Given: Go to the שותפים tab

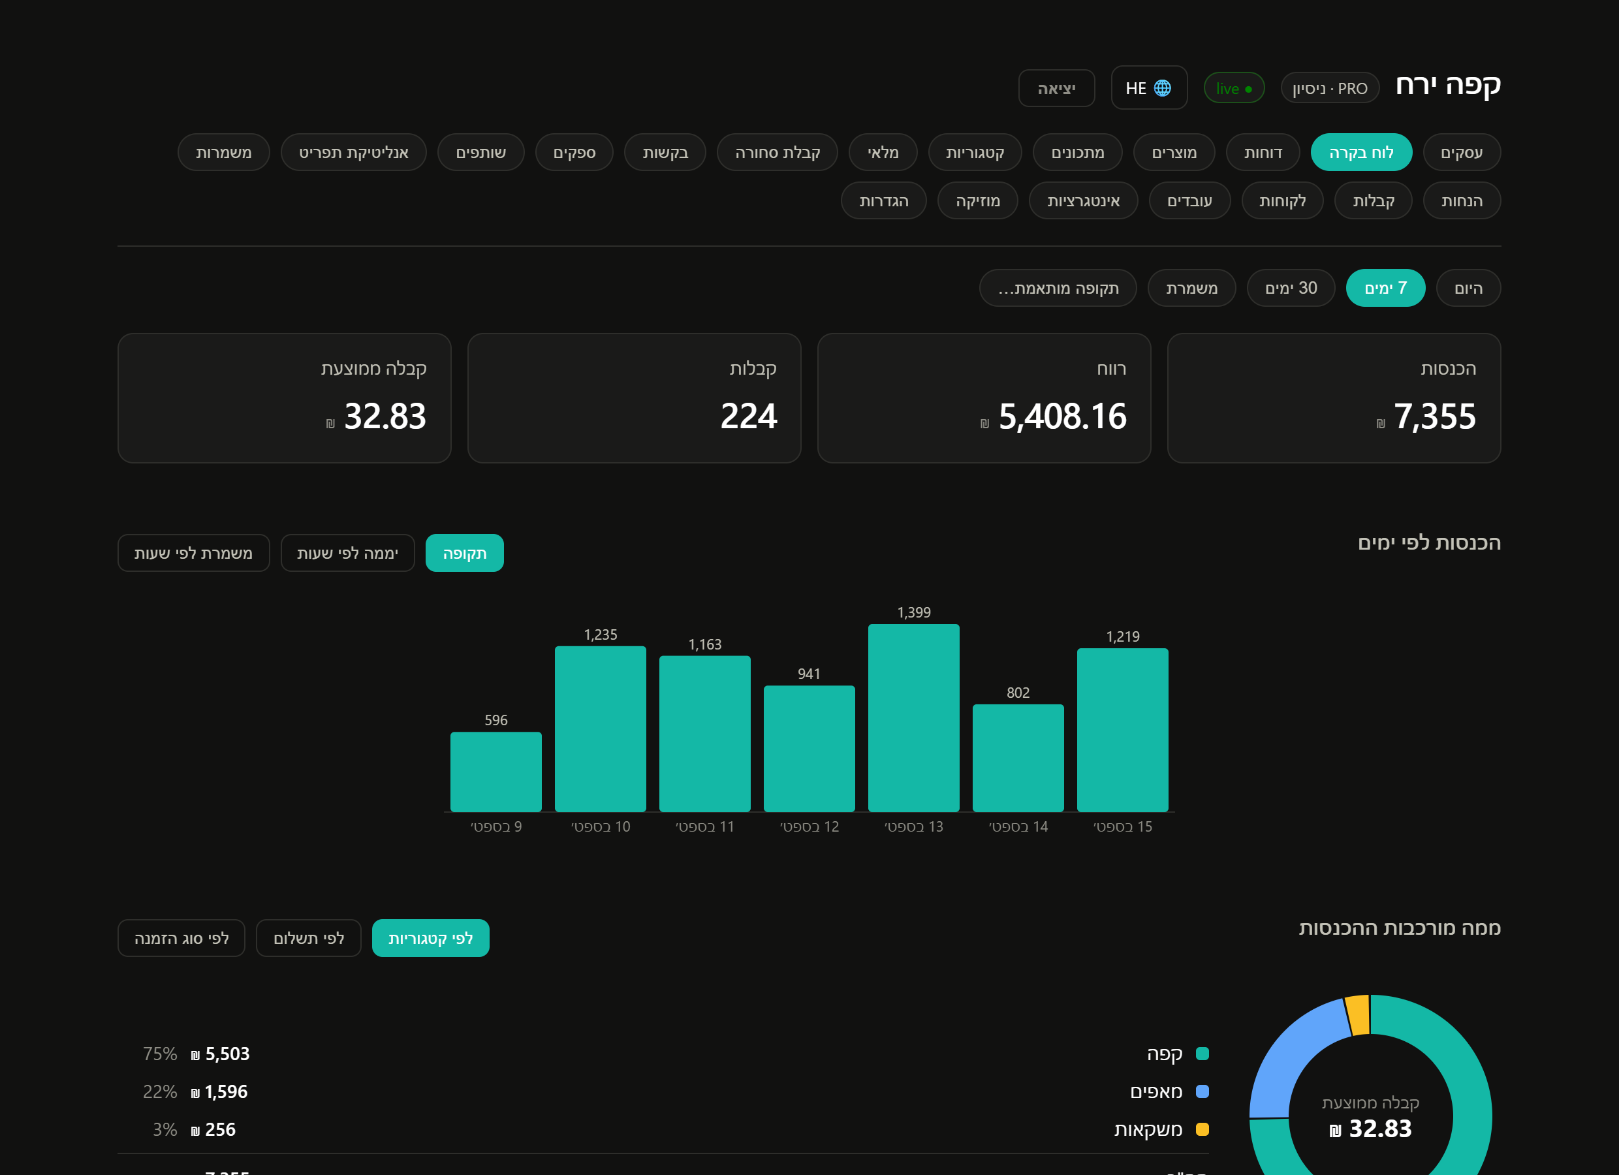Looking at the screenshot, I should click(481, 152).
